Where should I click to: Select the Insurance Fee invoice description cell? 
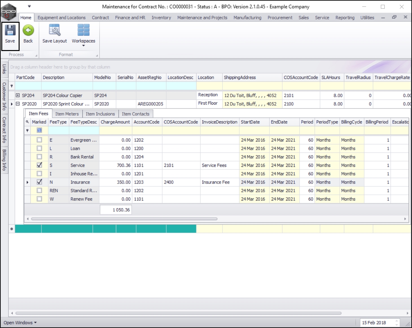pos(220,182)
